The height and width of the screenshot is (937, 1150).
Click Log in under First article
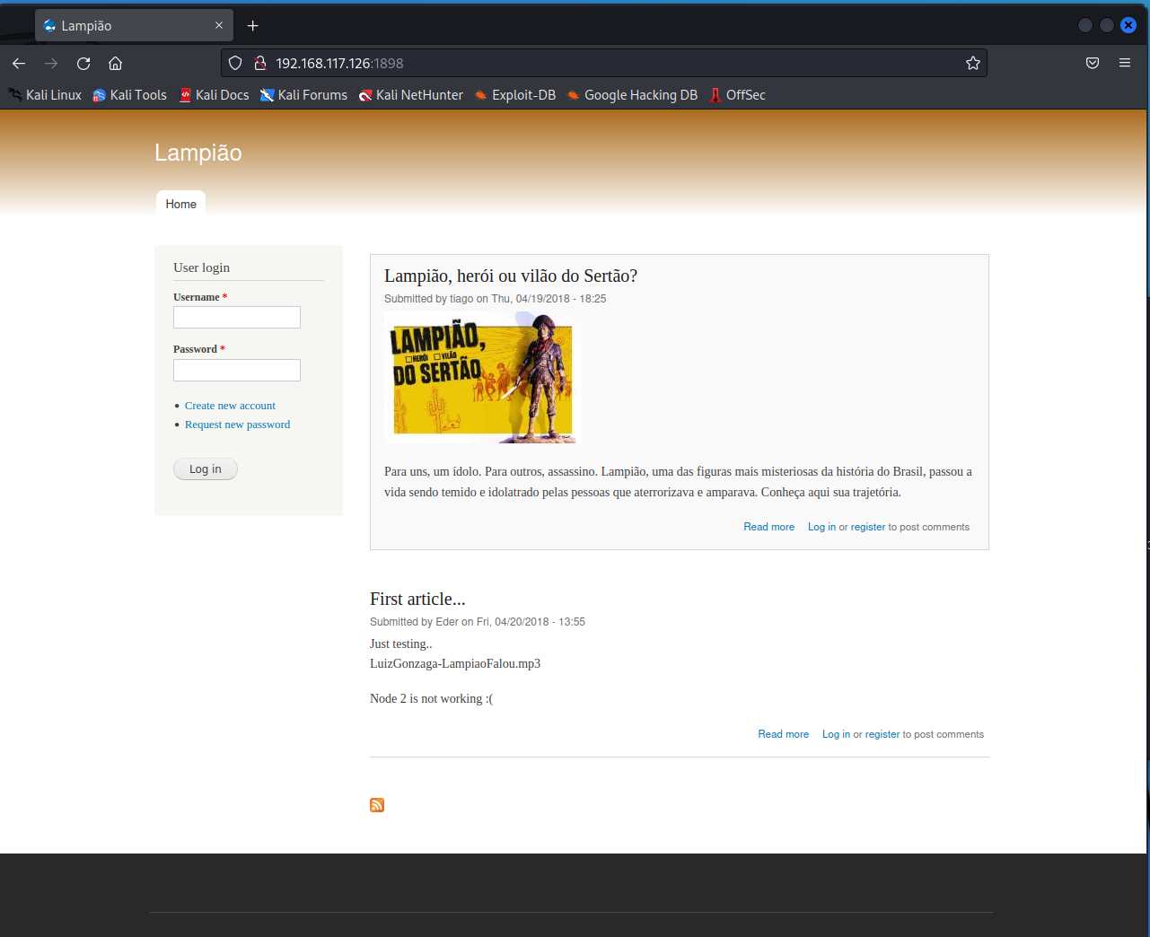tap(836, 734)
